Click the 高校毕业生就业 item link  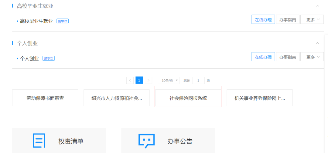(36, 21)
